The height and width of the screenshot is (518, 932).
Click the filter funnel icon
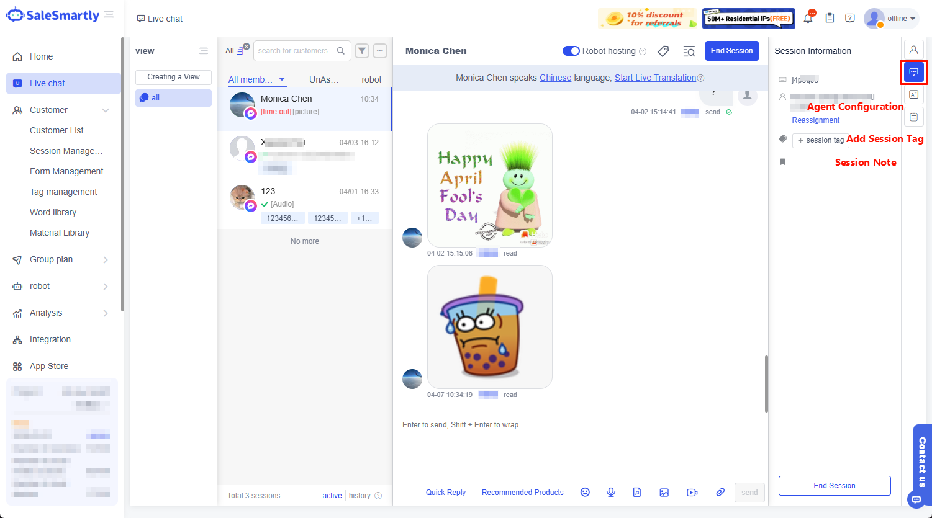(362, 51)
